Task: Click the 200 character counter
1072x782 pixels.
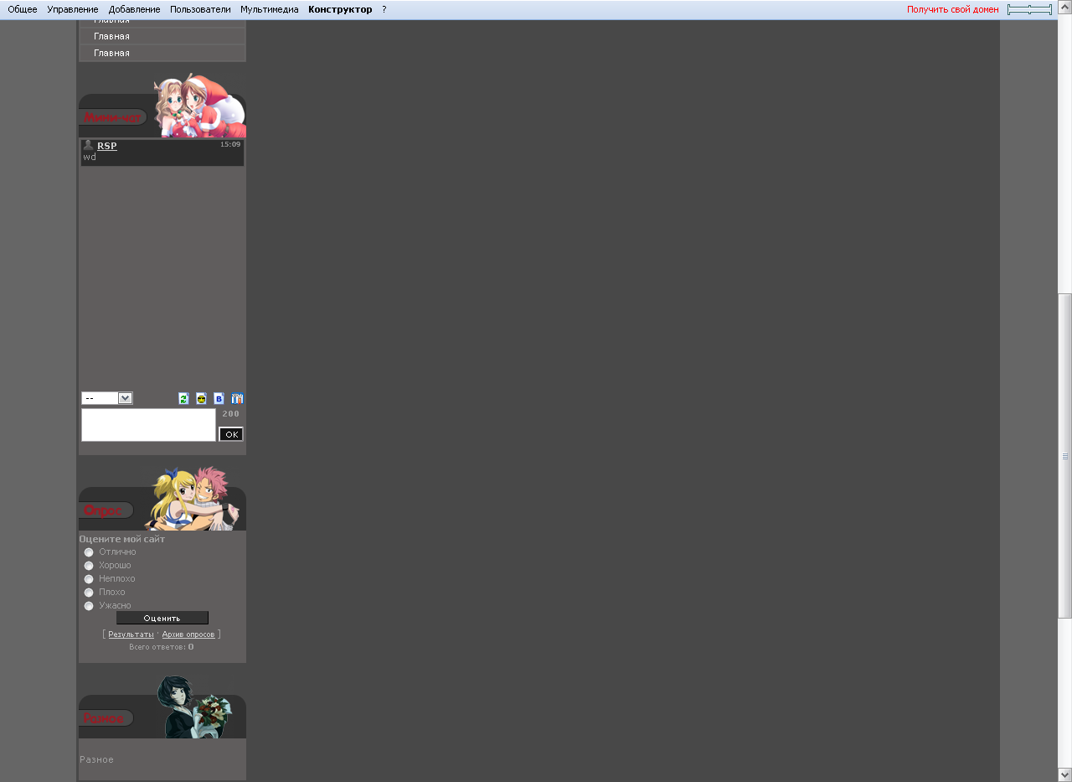Action: pos(231,413)
